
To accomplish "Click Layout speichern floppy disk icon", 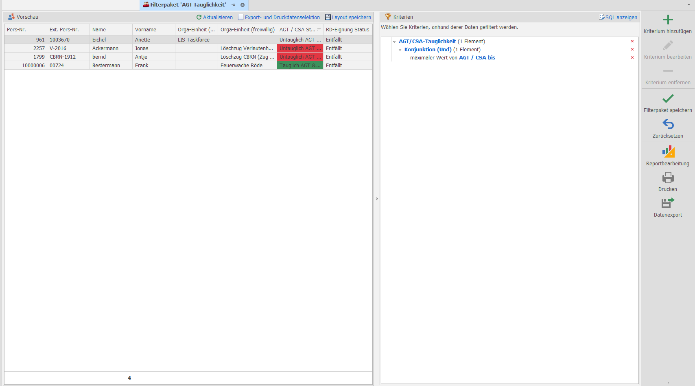I will tap(328, 18).
